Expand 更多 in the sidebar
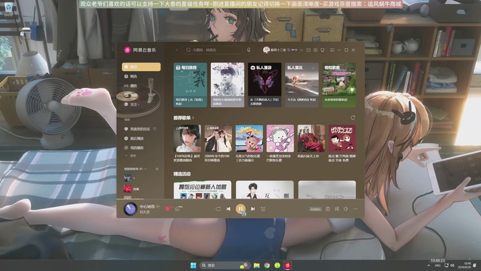This screenshot has height=271, width=481. pos(130,156)
